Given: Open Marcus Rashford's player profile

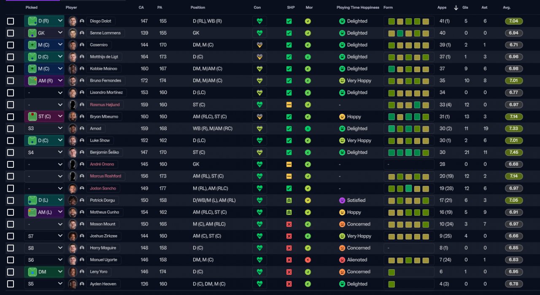Looking at the screenshot, I should [x=105, y=176].
